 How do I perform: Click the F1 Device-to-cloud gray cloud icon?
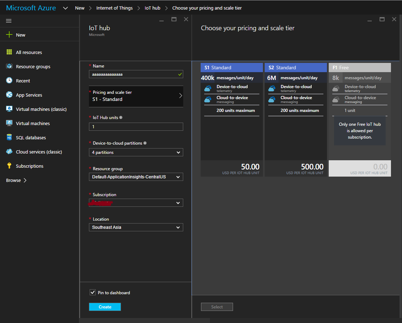click(336, 88)
